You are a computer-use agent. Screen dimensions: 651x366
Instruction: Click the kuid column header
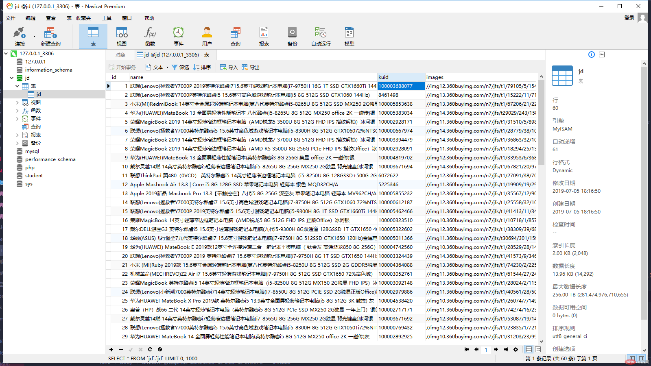(x=401, y=77)
